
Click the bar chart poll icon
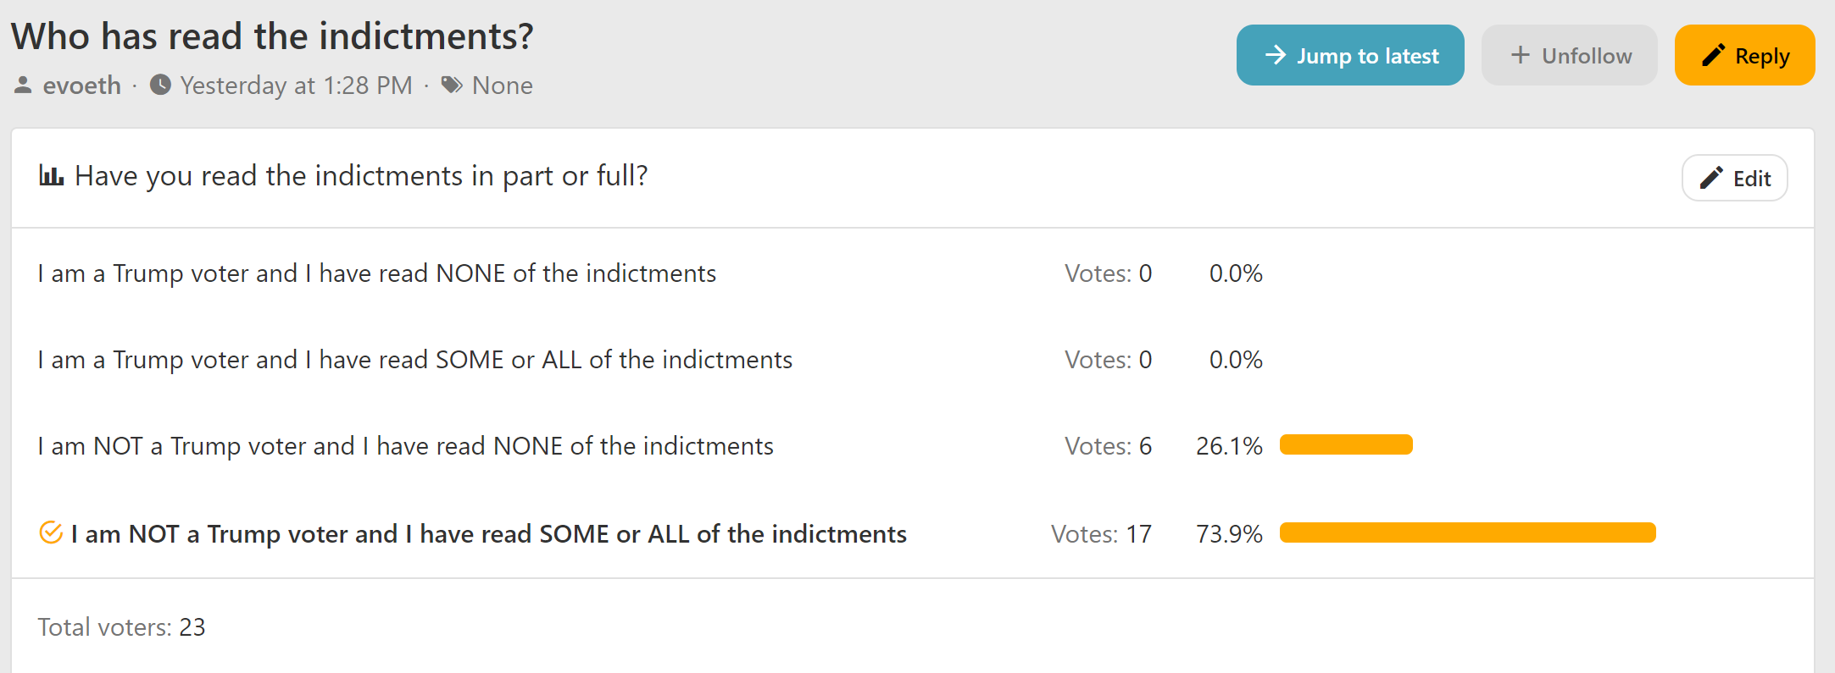[x=52, y=176]
